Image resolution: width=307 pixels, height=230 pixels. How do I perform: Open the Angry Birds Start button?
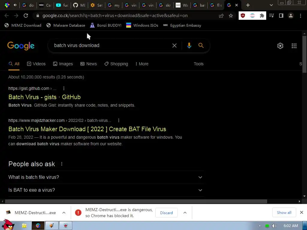[8, 225]
